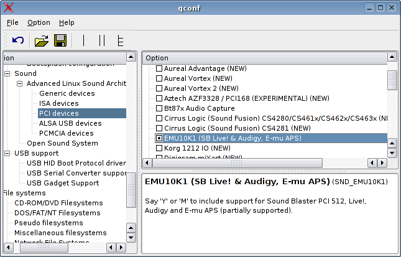Image resolution: width=401 pixels, height=257 pixels.
Task: Switch to Split View toolbar icon
Action: tap(102, 40)
